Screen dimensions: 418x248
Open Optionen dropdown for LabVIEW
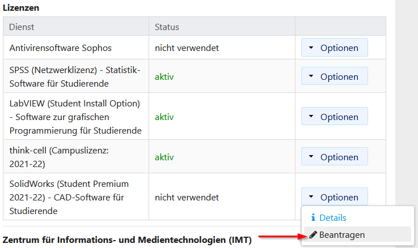(334, 117)
